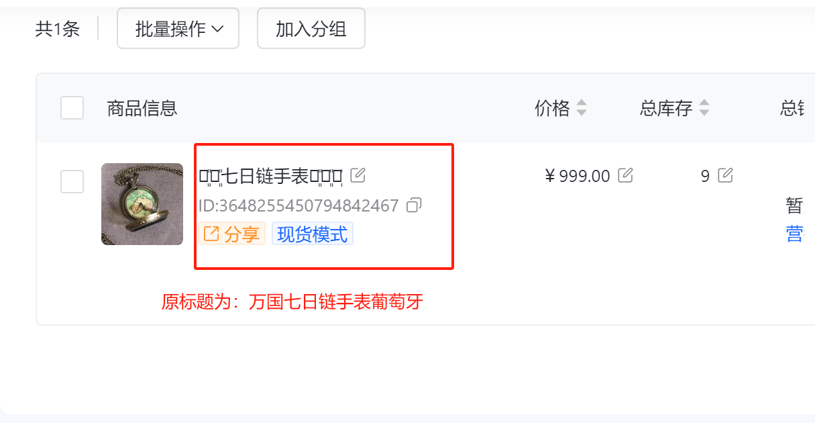The width and height of the screenshot is (815, 423).
Task: Click the 分享 share tag
Action: pos(232,234)
